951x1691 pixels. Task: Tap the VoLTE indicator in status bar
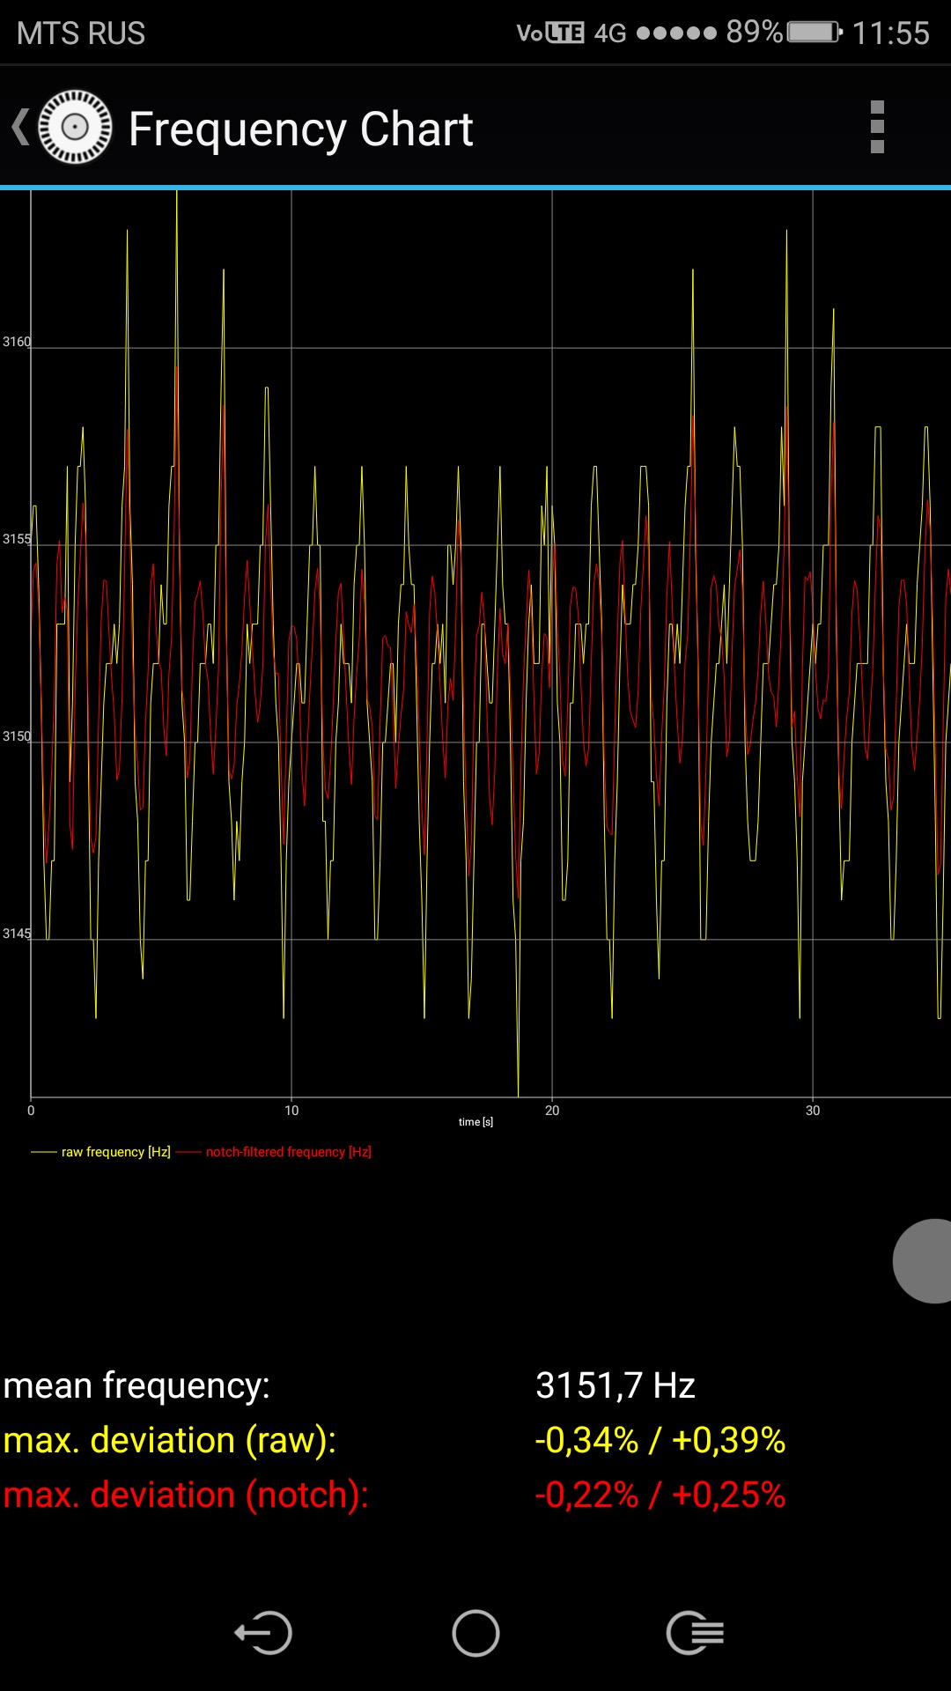(549, 33)
